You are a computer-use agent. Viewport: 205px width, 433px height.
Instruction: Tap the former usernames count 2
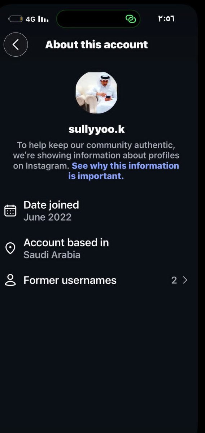[174, 280]
